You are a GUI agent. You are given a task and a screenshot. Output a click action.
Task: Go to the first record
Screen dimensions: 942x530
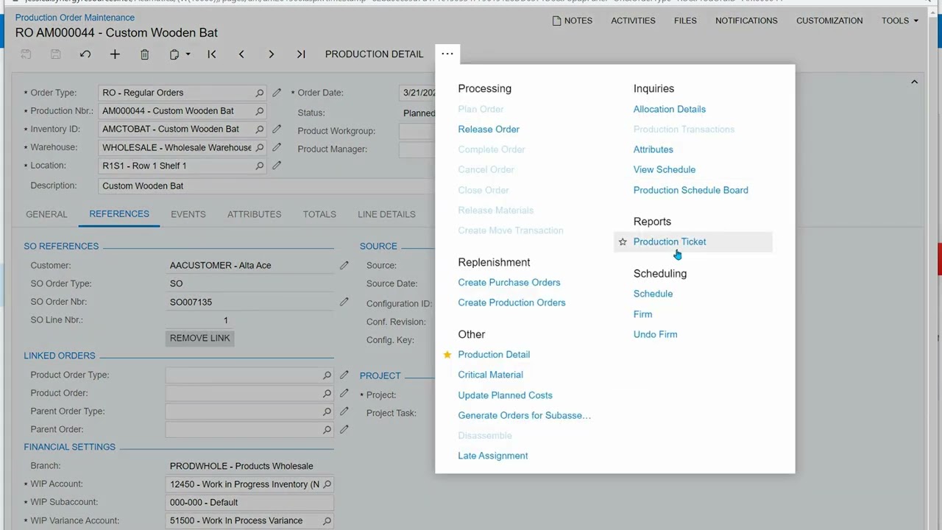tap(212, 54)
